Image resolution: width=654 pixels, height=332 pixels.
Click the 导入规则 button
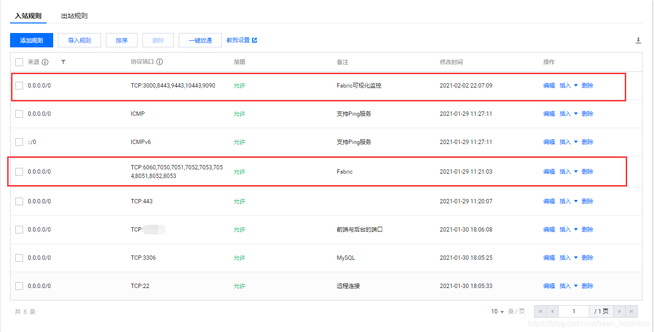point(80,41)
